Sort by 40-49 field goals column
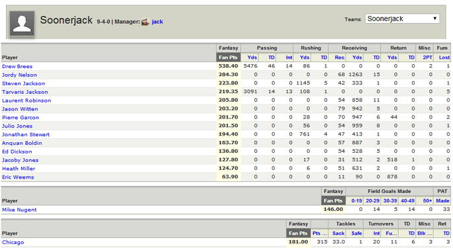 tap(407, 200)
